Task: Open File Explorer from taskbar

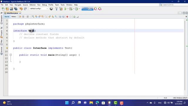Action: pyautogui.click(x=91, y=103)
